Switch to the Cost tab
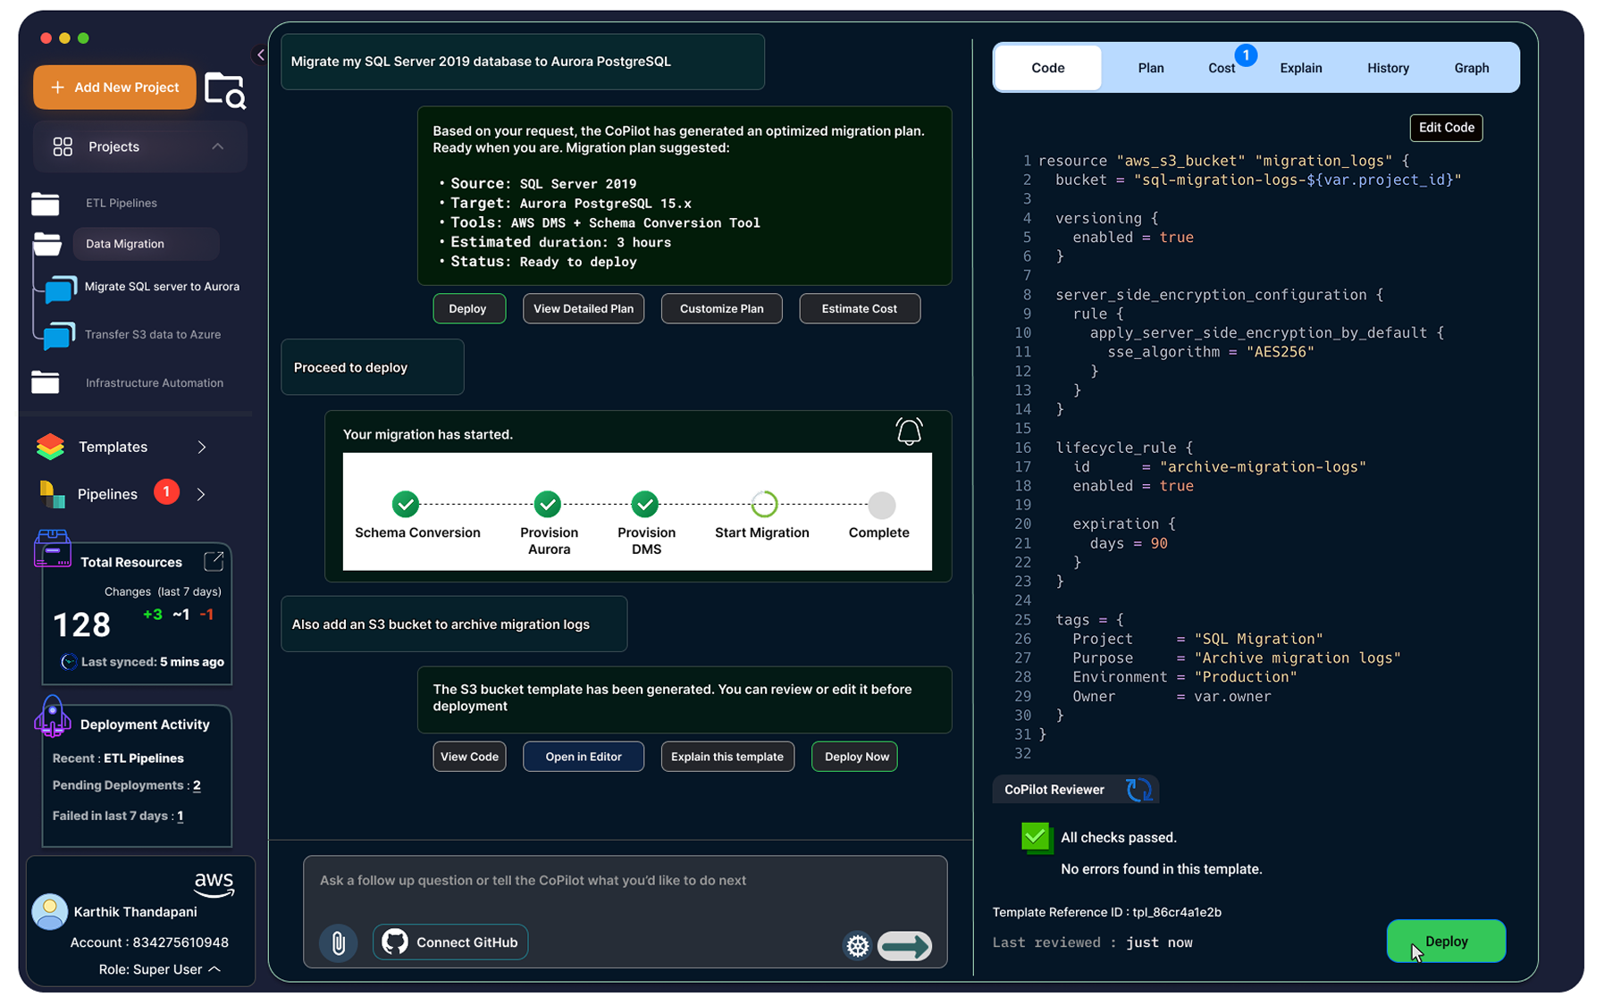The width and height of the screenshot is (1604, 1005). (x=1221, y=68)
